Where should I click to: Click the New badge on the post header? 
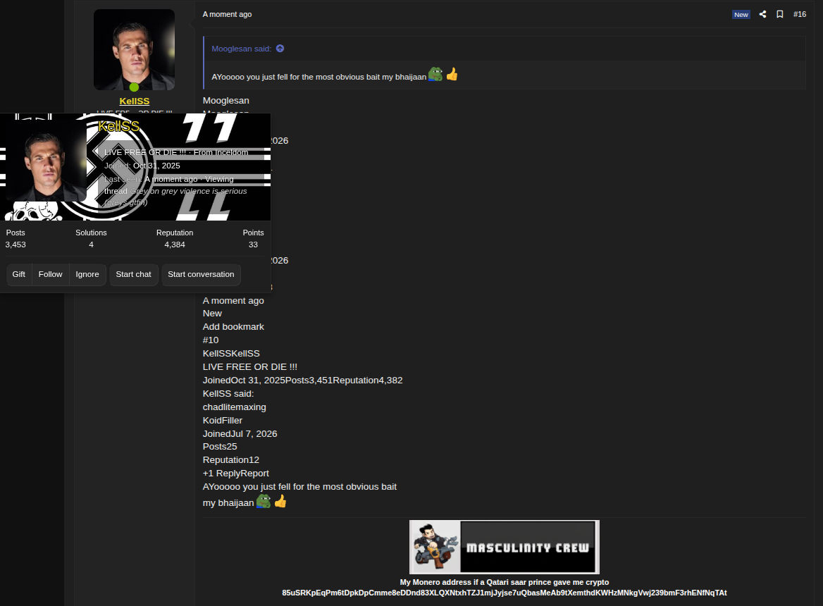pyautogui.click(x=741, y=15)
